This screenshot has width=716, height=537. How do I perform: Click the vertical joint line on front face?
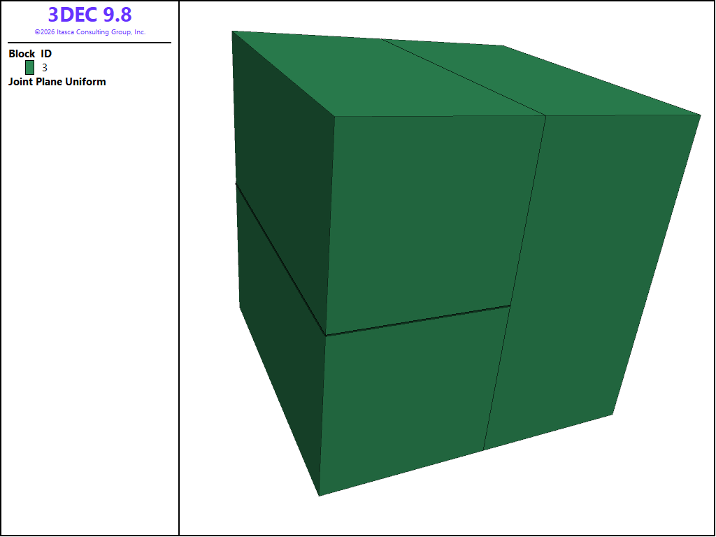pos(515,283)
